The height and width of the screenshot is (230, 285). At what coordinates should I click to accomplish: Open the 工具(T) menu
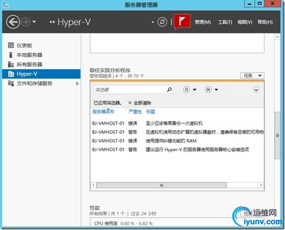pyautogui.click(x=225, y=22)
